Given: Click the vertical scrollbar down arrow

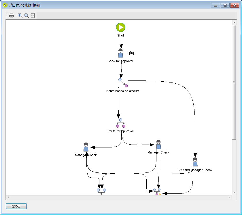Looking at the screenshot, I should click(234, 193).
